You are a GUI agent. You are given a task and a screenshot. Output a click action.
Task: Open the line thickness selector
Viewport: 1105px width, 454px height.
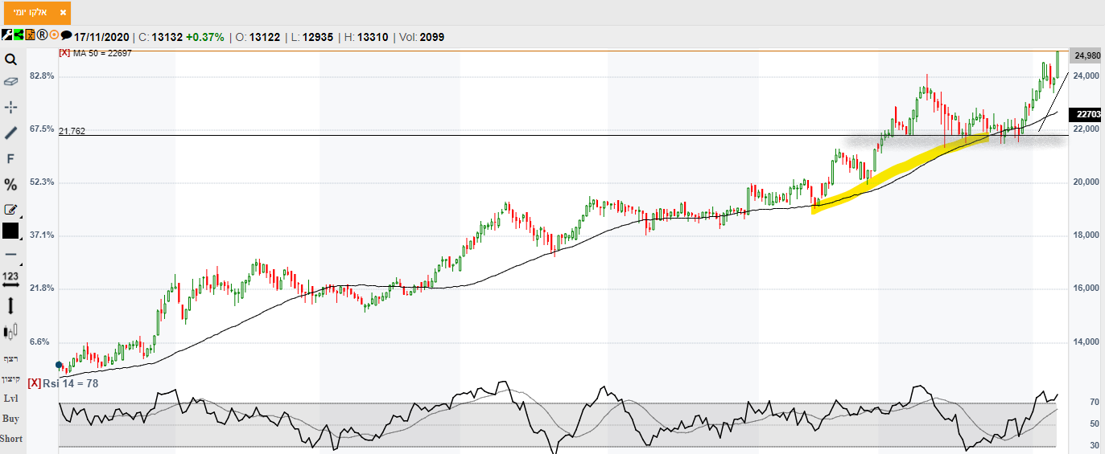[10, 254]
